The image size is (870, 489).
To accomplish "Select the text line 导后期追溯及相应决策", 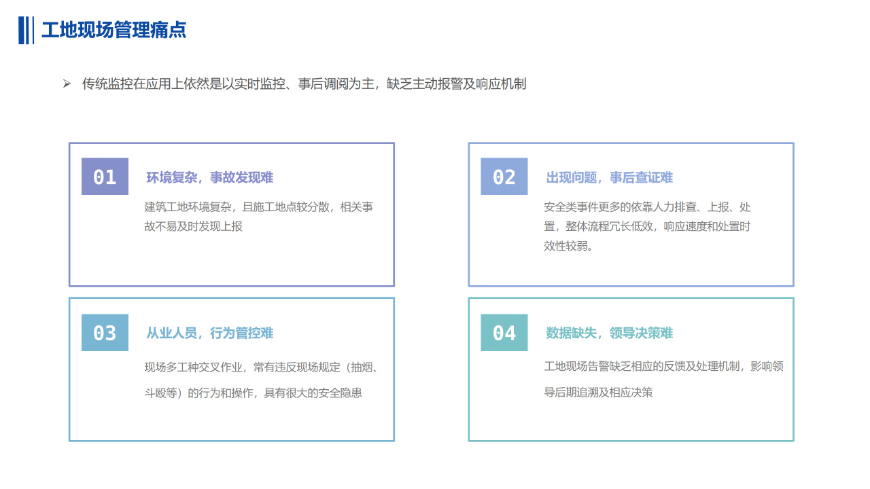I will (598, 392).
